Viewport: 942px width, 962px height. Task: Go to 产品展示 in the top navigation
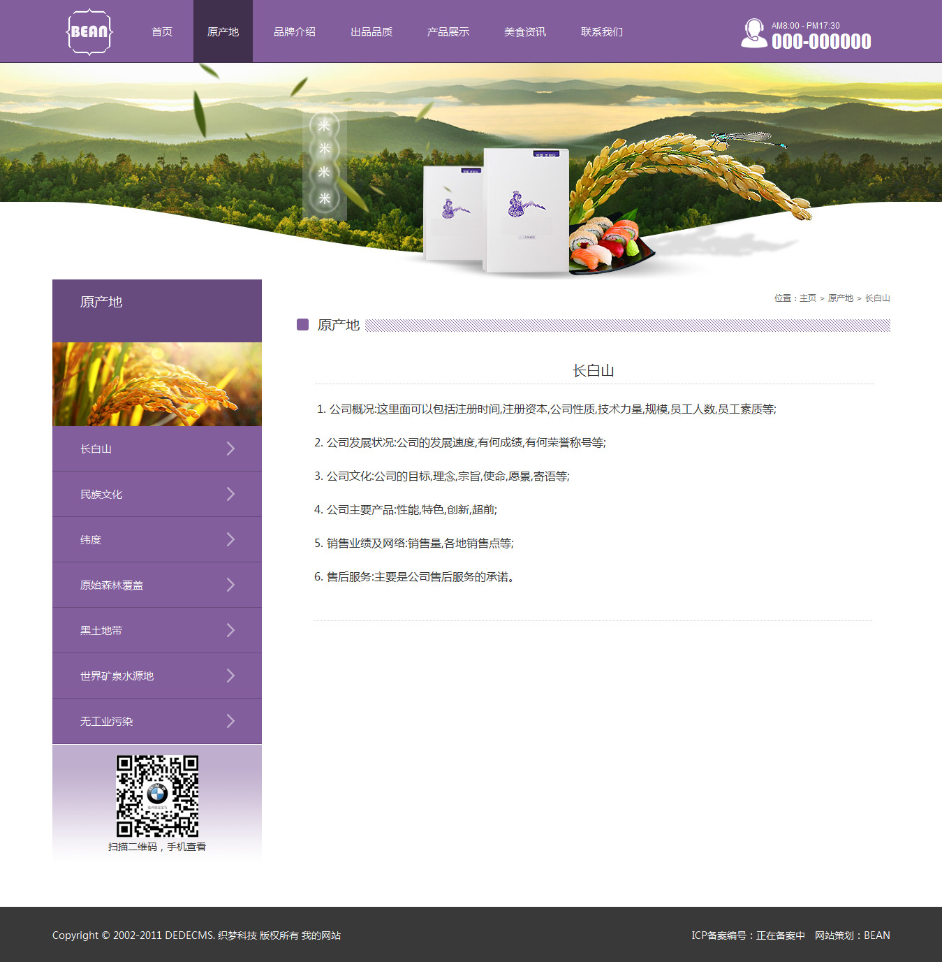click(448, 32)
